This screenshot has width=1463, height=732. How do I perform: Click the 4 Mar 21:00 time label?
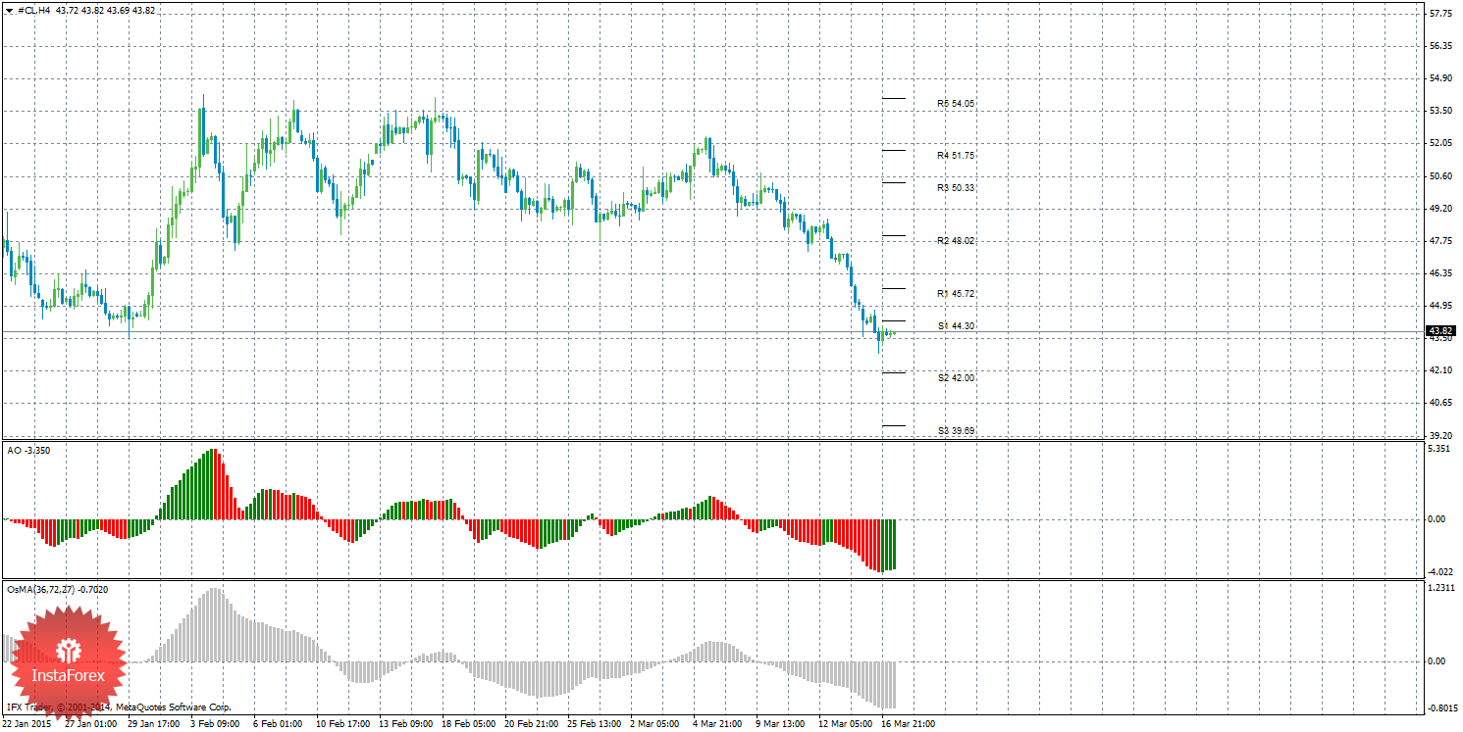(718, 724)
